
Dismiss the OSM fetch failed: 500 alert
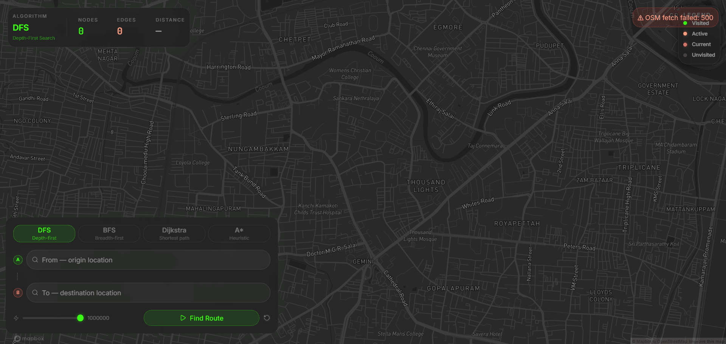tap(675, 17)
